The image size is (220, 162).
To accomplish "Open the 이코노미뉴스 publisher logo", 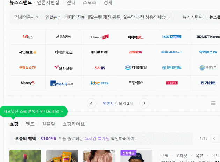I will (61, 83).
